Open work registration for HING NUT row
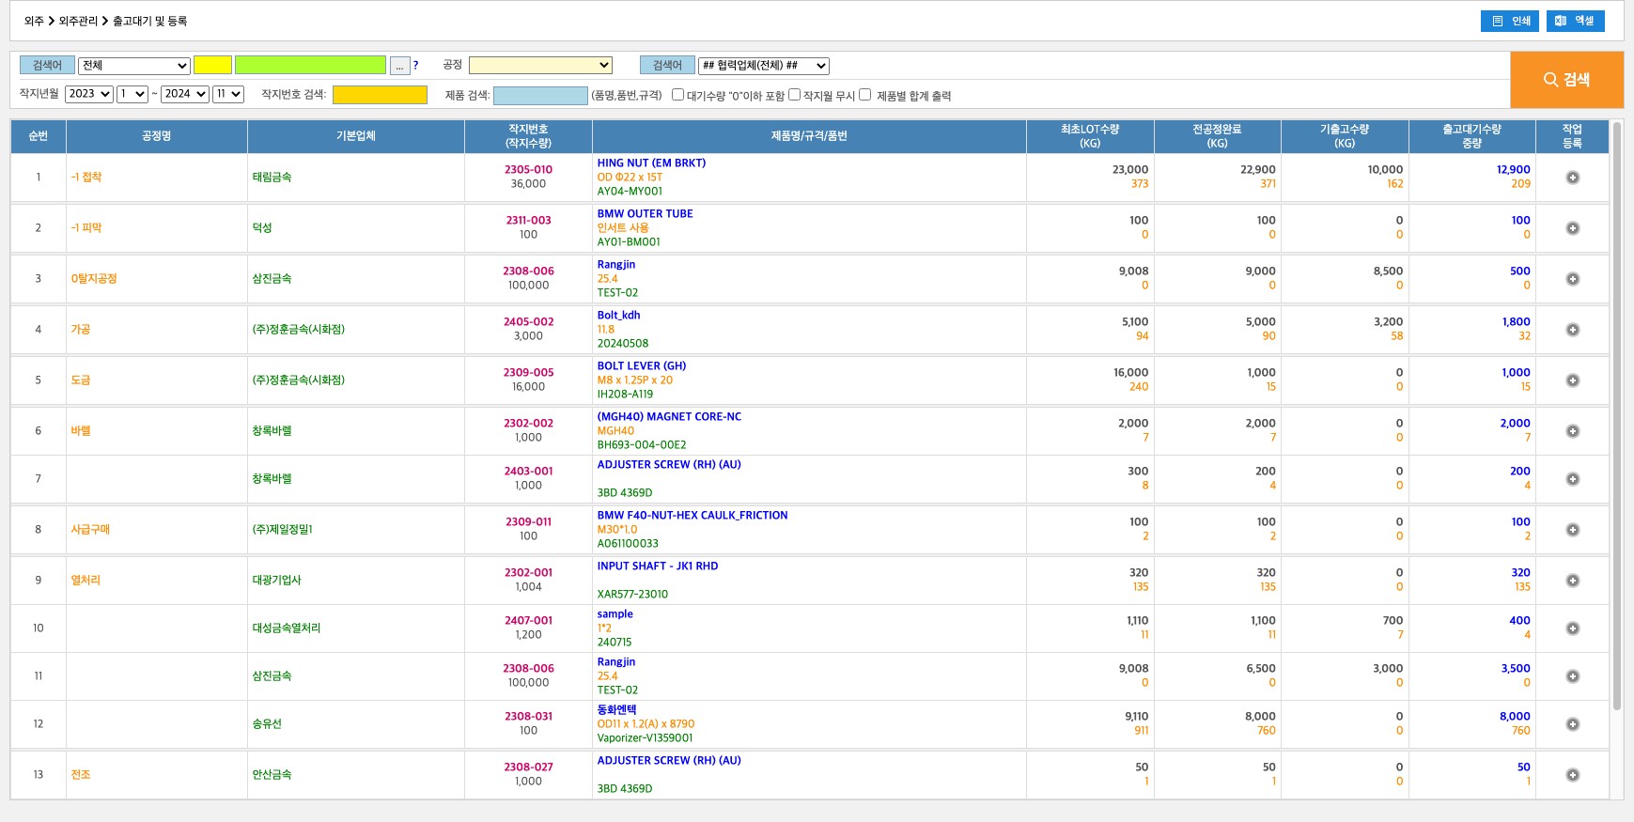Screen dimensions: 1634x822 pyautogui.click(x=1572, y=178)
